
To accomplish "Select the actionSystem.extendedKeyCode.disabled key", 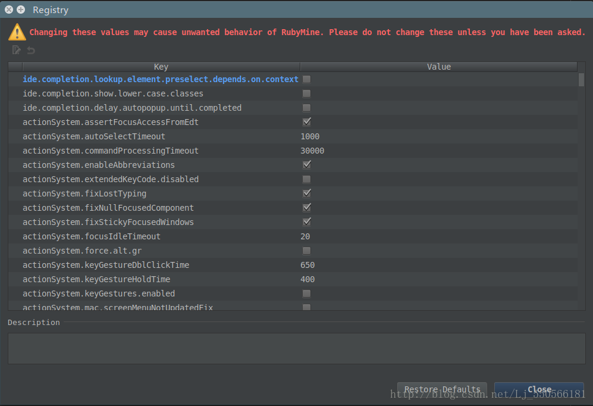I will click(x=111, y=179).
